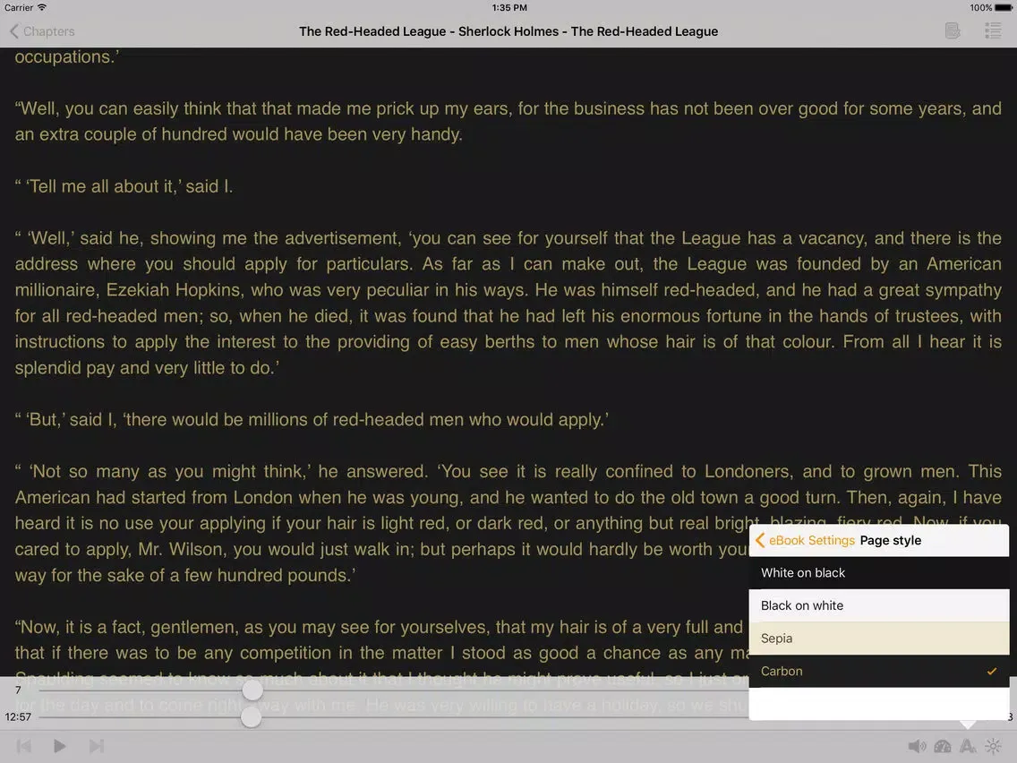Viewport: 1017px width, 763px height.
Task: Click the paragraph starting 'But,' said I
Action: (x=312, y=420)
